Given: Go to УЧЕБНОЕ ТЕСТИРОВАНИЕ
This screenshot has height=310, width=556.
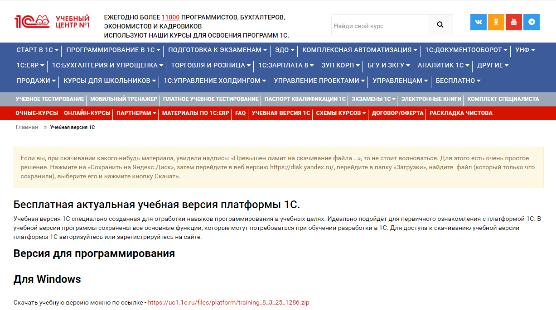Looking at the screenshot, I should tap(50, 99).
